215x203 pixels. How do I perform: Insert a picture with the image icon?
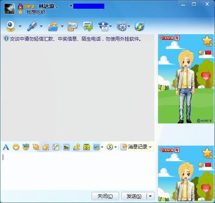(66, 147)
